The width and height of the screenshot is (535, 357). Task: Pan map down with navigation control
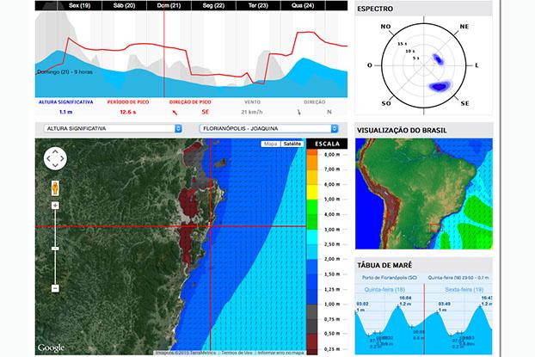point(55,166)
